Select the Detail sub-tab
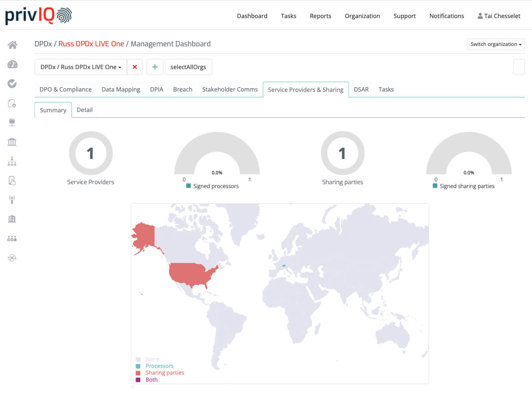The image size is (532, 395). (x=85, y=110)
